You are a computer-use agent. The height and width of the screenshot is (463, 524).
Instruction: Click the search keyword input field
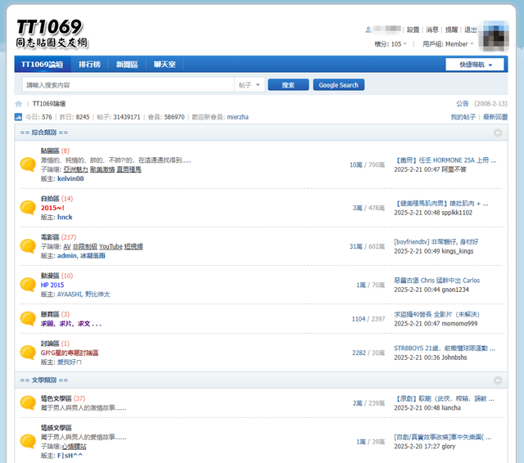point(129,85)
